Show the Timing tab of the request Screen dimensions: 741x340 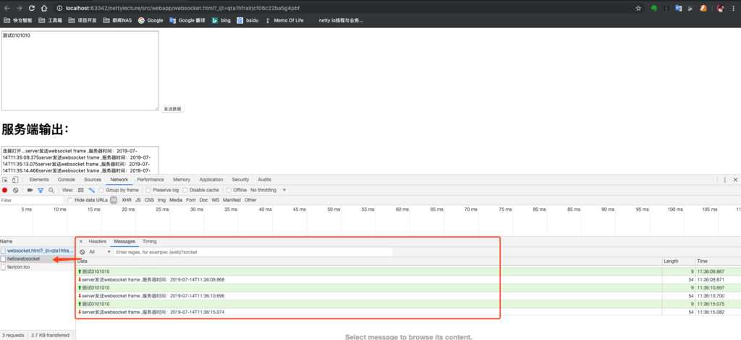tap(149, 241)
